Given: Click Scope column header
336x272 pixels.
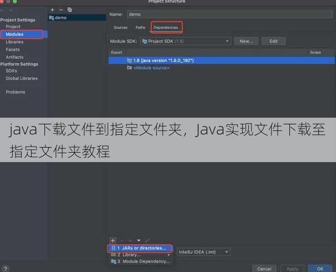Looking at the screenshot, I should coord(315,53).
